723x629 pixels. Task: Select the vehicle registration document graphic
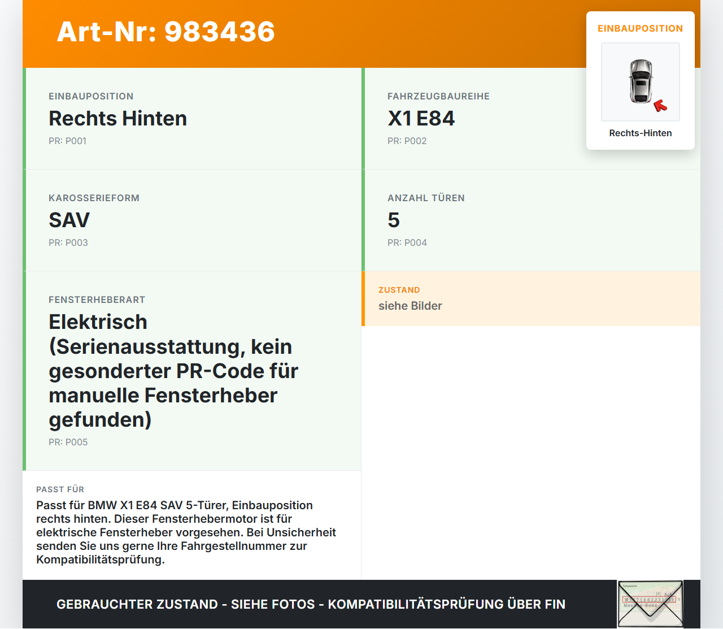pyautogui.click(x=650, y=604)
